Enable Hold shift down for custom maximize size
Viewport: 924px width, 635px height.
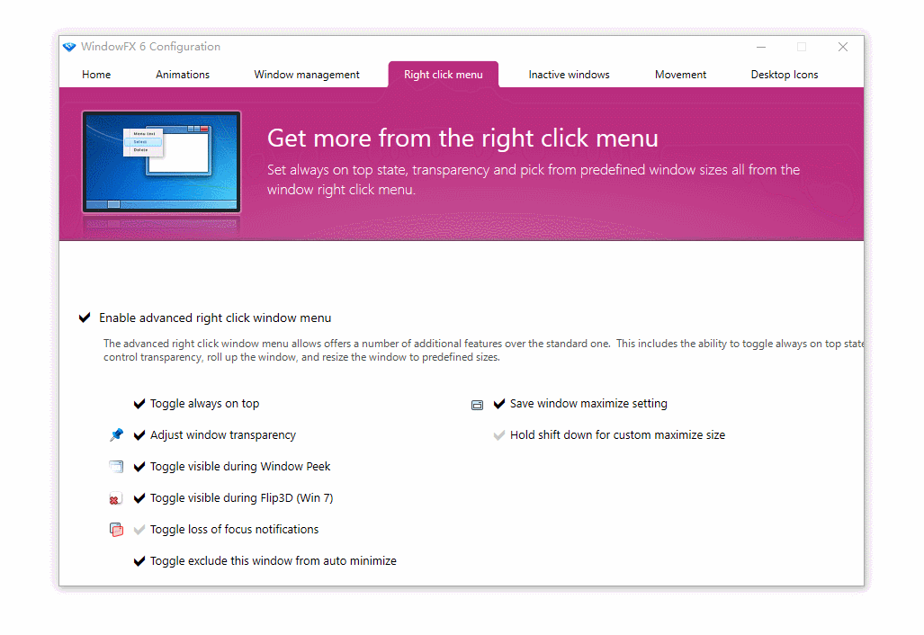click(x=499, y=434)
